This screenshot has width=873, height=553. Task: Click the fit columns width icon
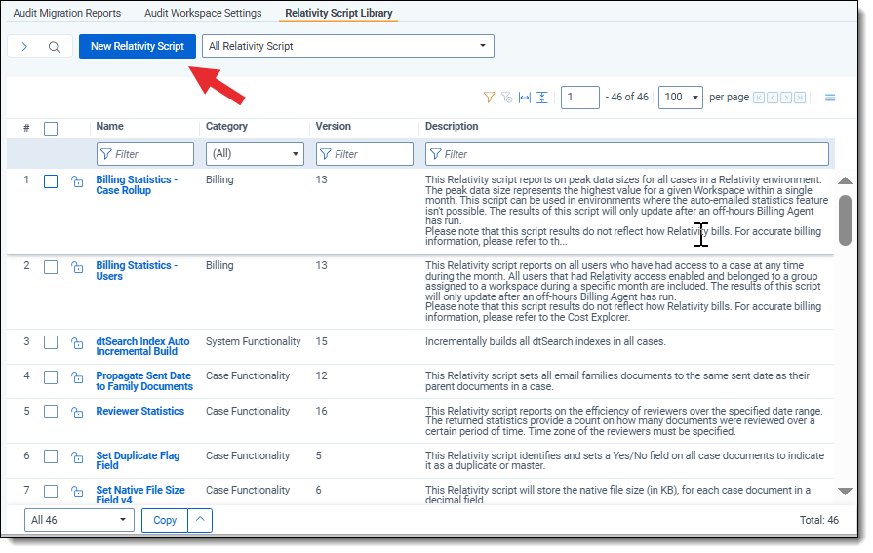point(524,98)
